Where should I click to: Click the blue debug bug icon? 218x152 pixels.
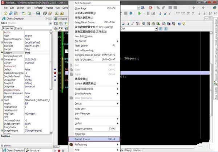pos(130,13)
